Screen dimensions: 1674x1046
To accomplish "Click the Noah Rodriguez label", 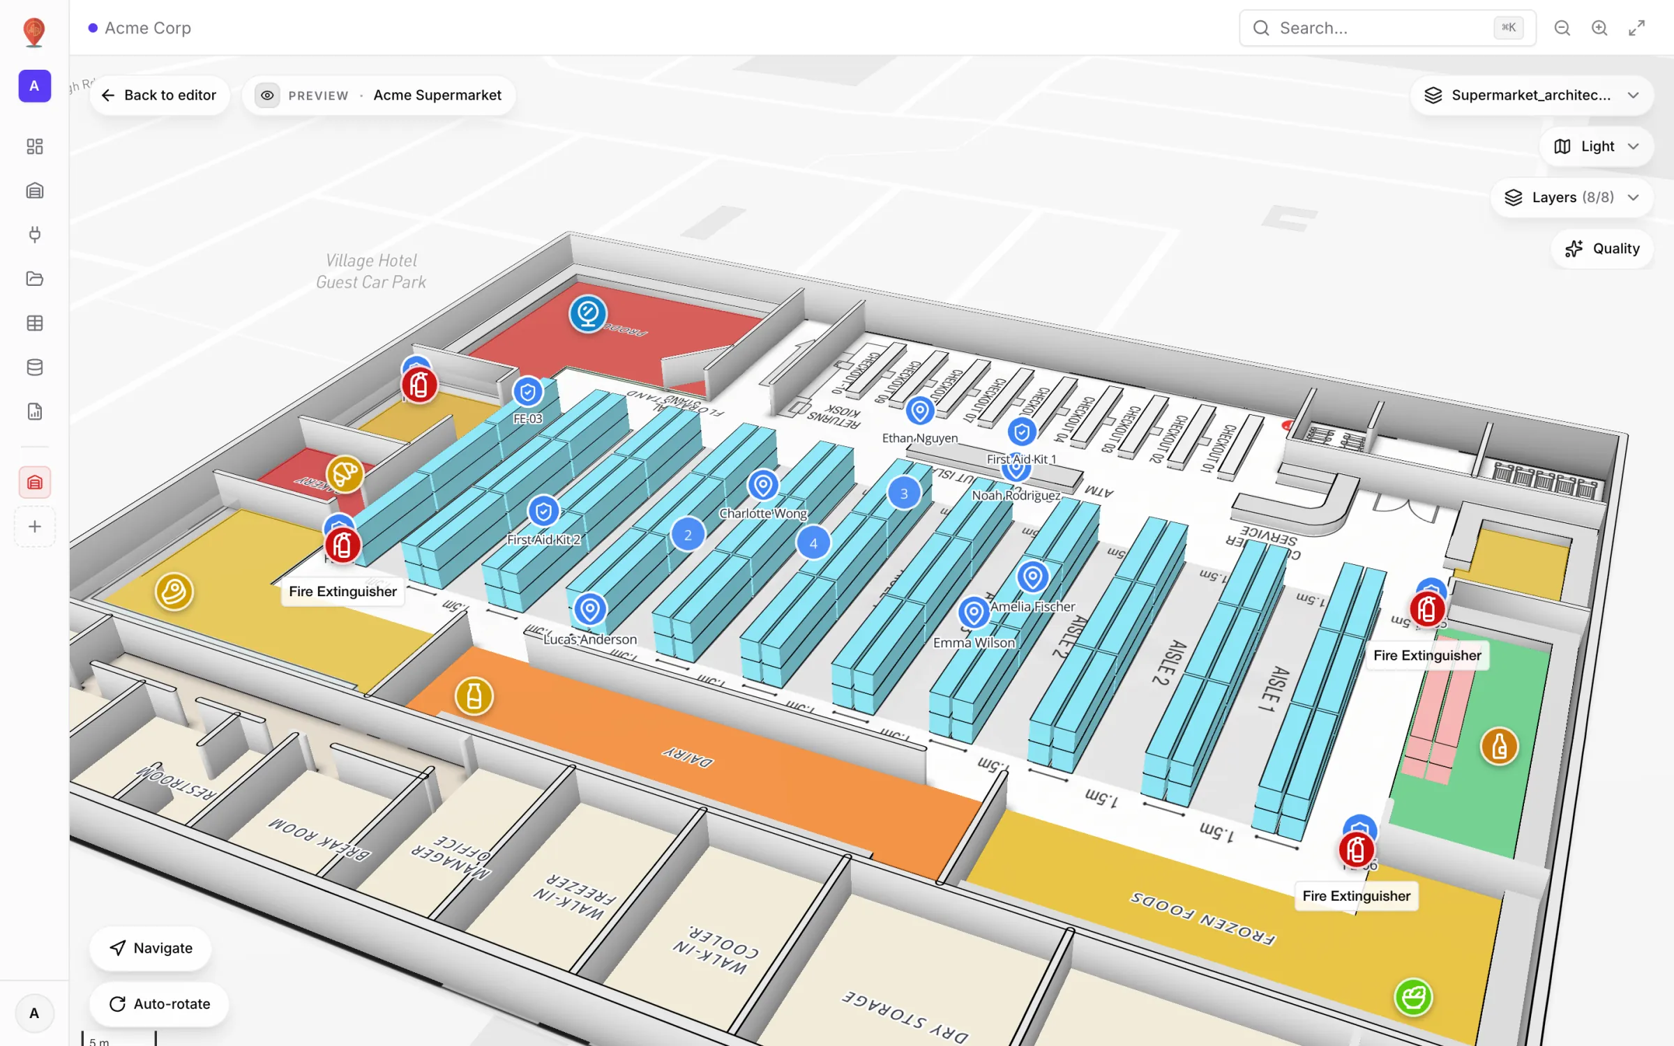I will coord(1016,496).
